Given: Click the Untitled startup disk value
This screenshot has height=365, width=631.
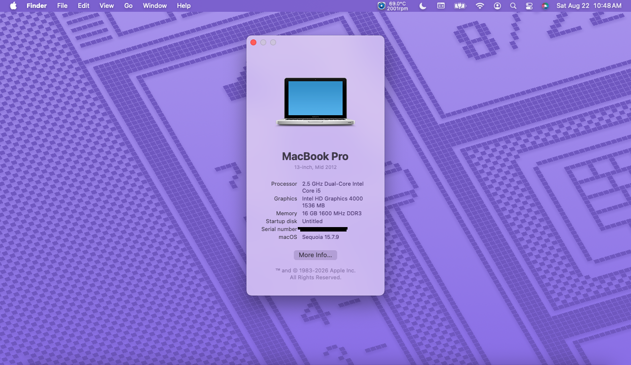Looking at the screenshot, I should point(313,221).
